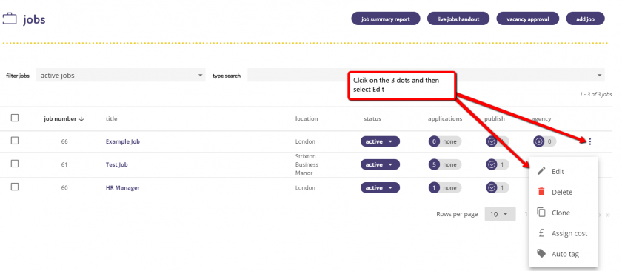Click the pencil Edit icon in menu
Screen dimensions: 622x271
(x=541, y=171)
